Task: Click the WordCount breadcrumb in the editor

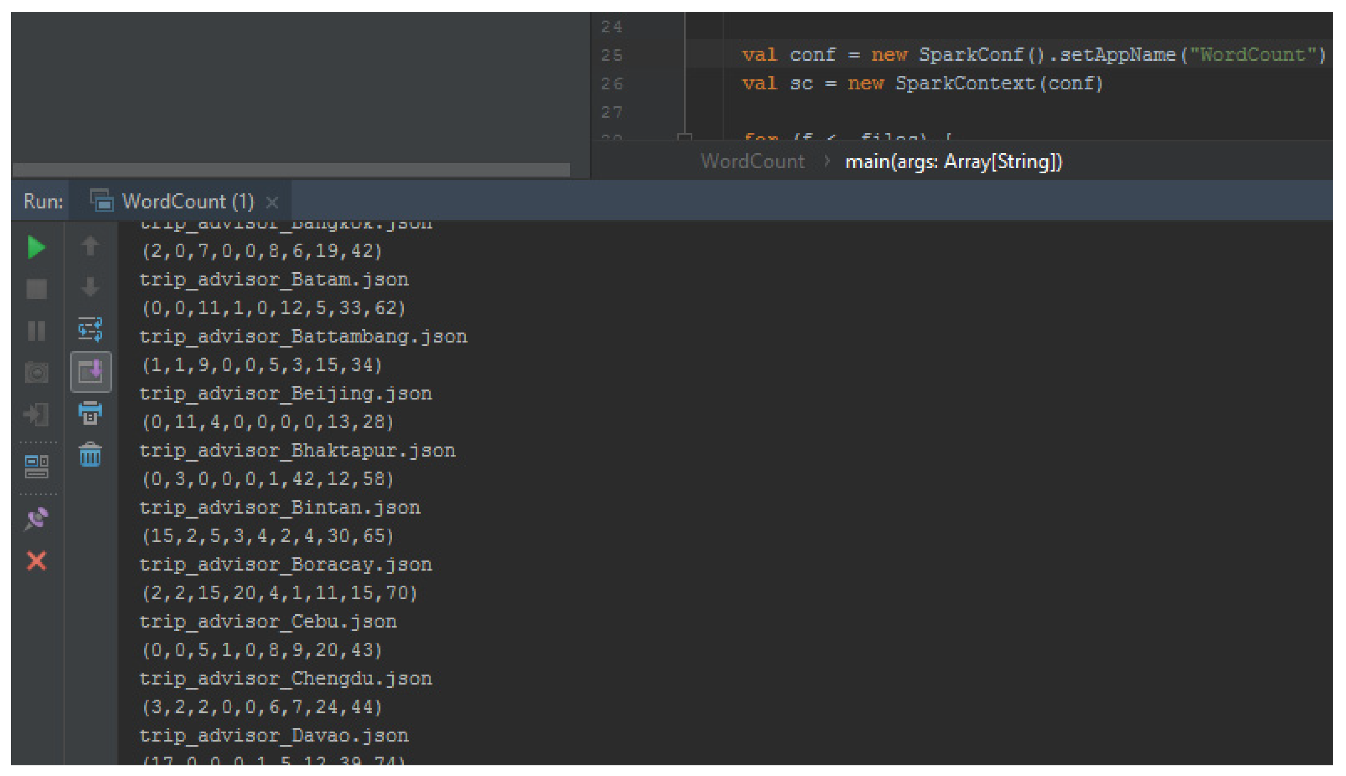Action: 752,161
